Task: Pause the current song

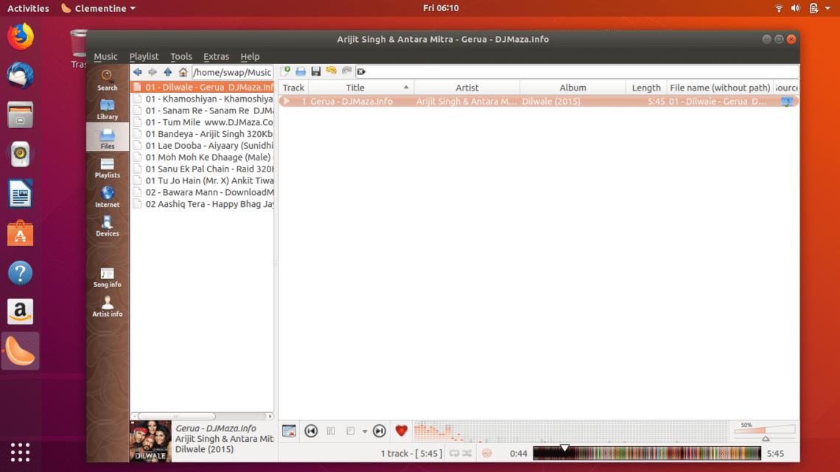Action: [x=331, y=431]
